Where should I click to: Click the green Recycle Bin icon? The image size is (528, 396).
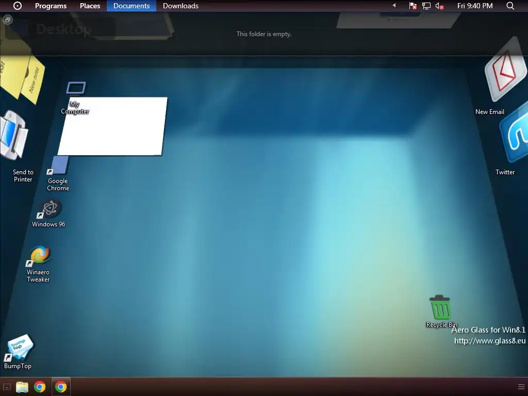coord(440,307)
